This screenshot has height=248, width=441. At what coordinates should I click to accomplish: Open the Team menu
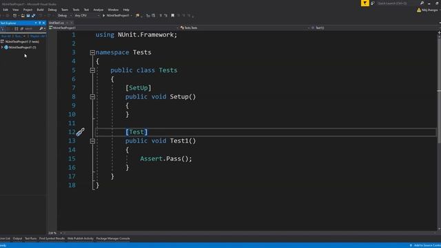pyautogui.click(x=65, y=10)
